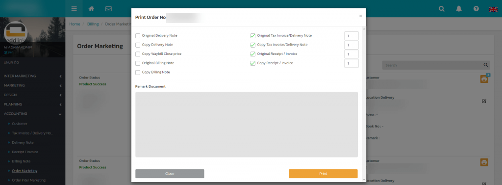Click the dialog vertical scrollbar

tap(364, 104)
